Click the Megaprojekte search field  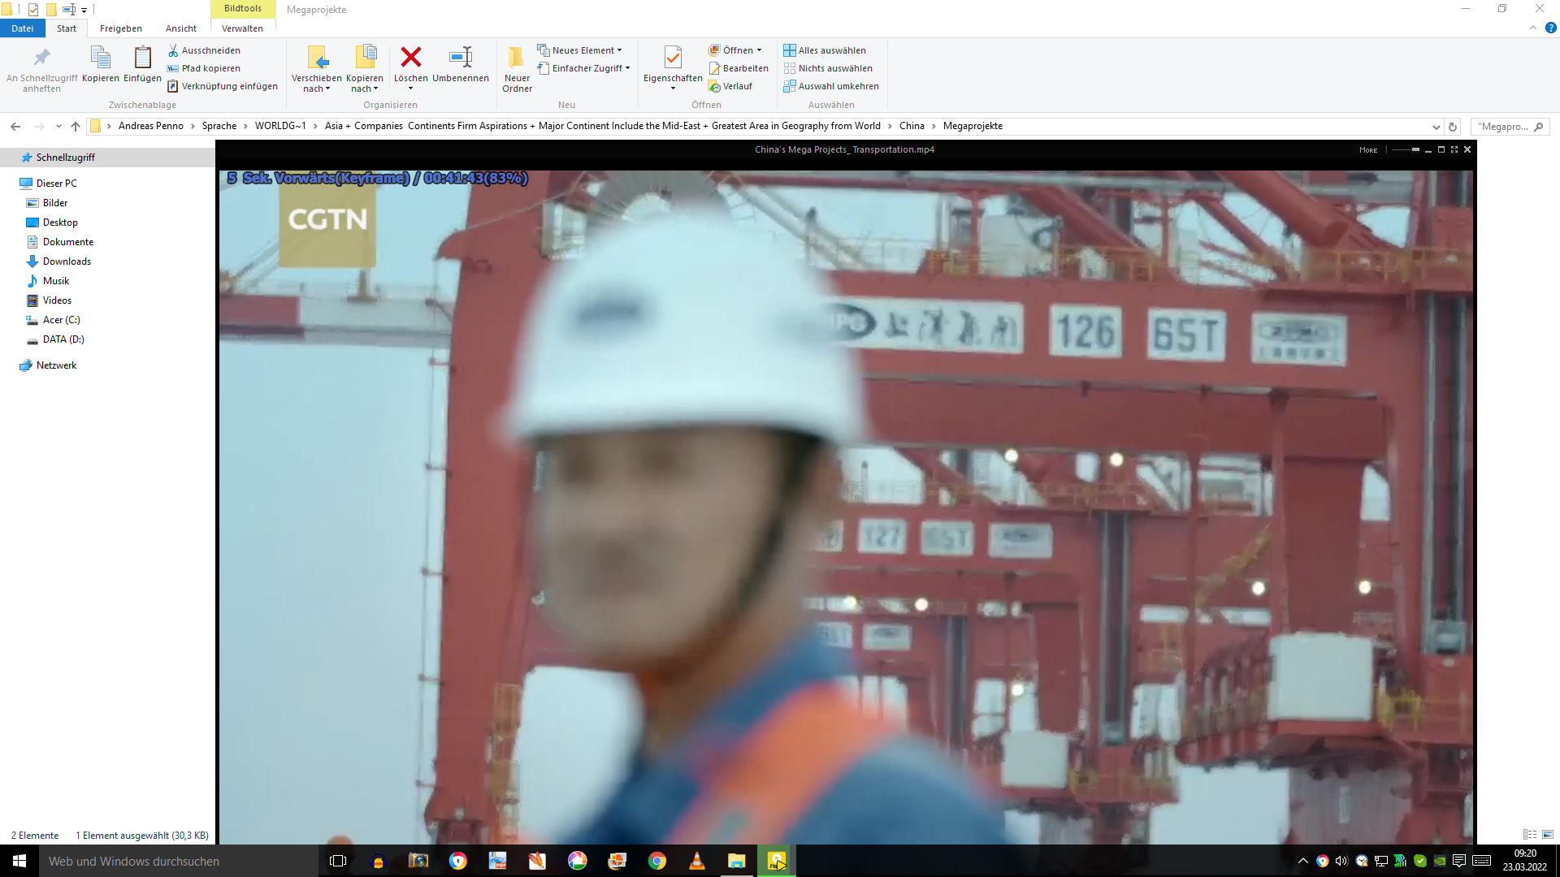[x=1510, y=127]
